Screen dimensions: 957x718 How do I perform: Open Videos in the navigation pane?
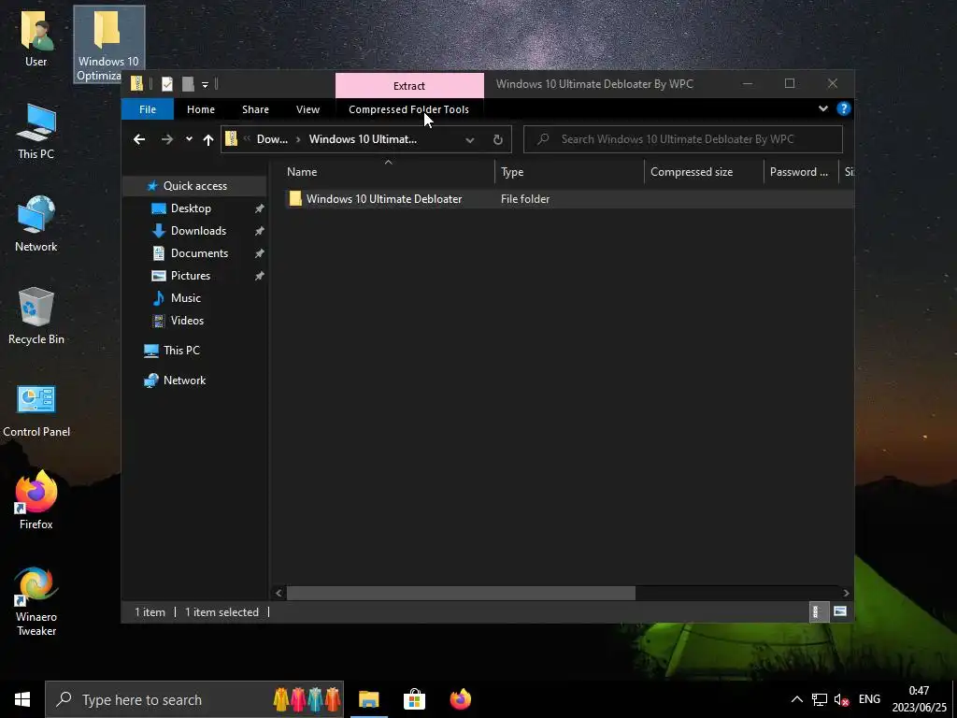[x=187, y=321]
